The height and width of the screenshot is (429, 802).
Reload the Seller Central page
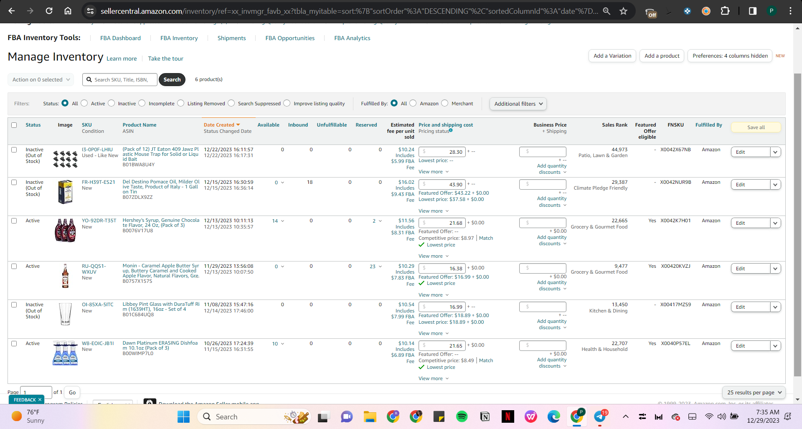(49, 11)
